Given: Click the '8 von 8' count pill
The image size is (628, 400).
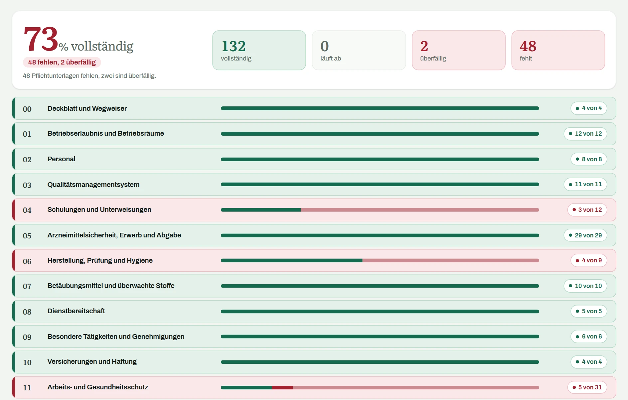Looking at the screenshot, I should click(x=589, y=159).
